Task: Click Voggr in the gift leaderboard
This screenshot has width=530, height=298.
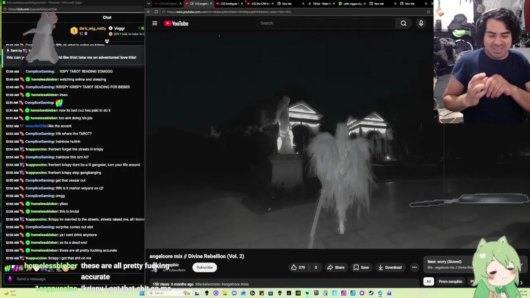Action: point(120,29)
